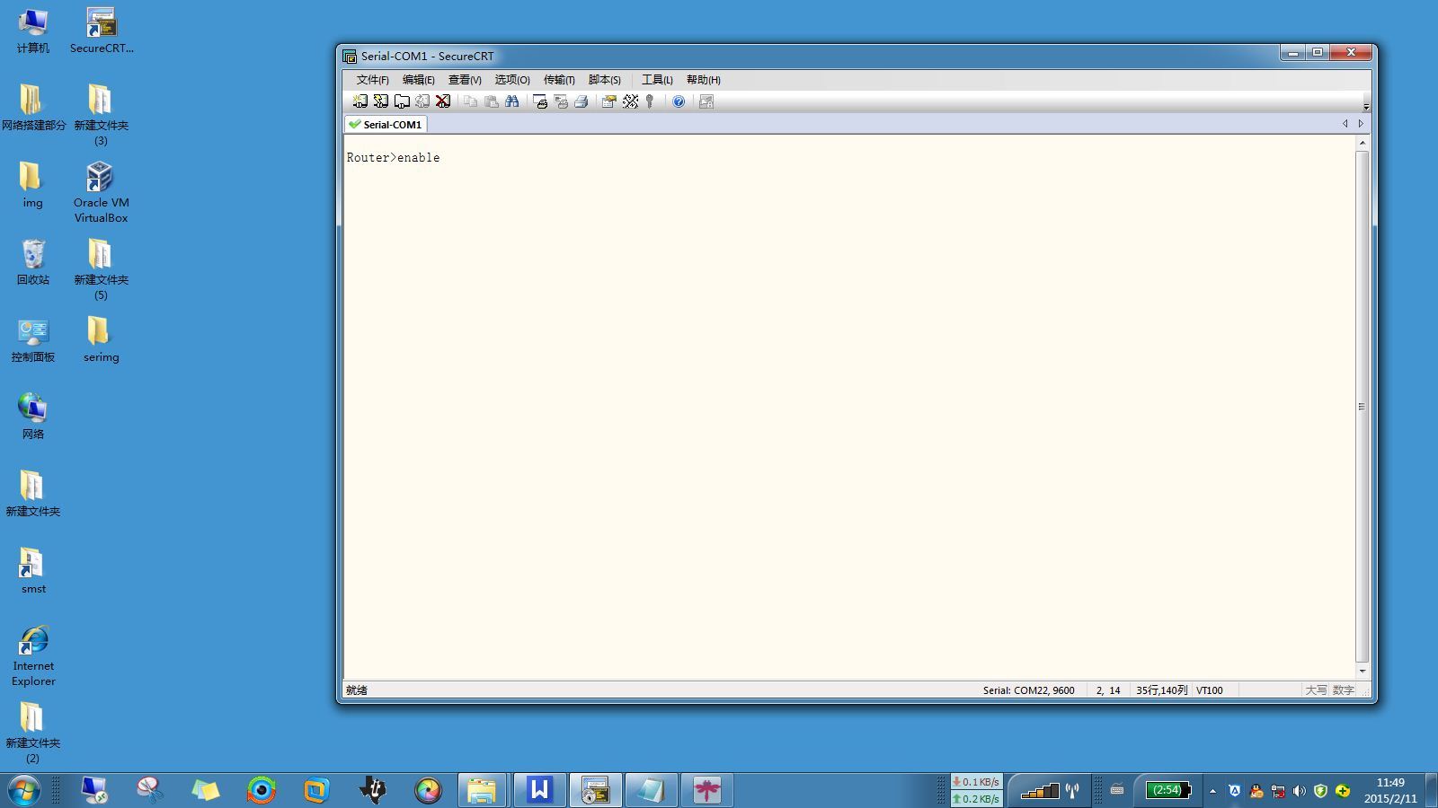Open the 传输(T) menu
Image resolution: width=1438 pixels, height=808 pixels.
[559, 80]
